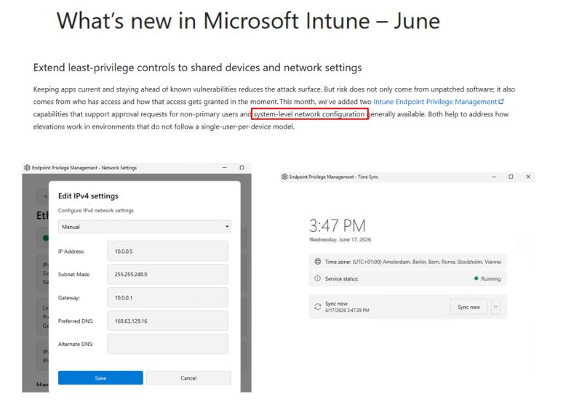This screenshot has width=582, height=418.
Task: Maximize the Network Settings window
Action: [242, 168]
